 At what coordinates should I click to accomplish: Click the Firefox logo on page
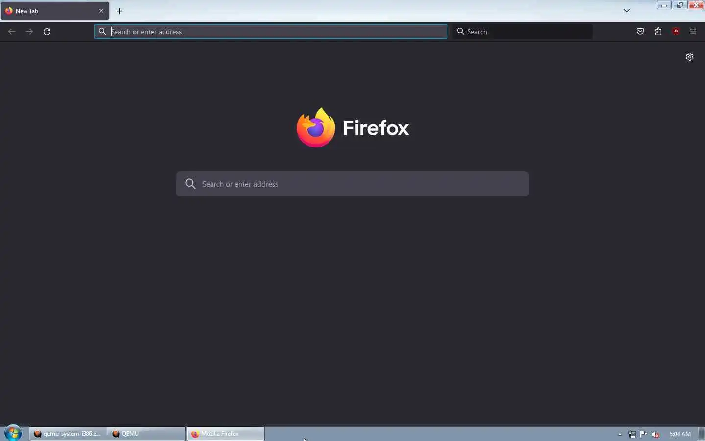(x=352, y=127)
